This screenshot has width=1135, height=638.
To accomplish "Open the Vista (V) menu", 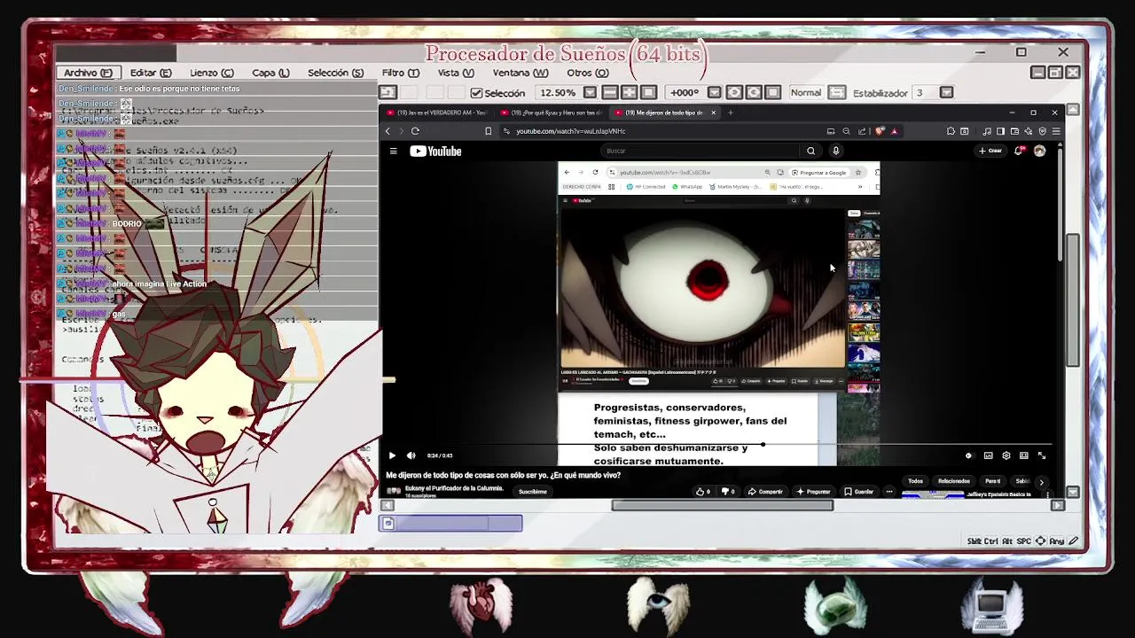I will click(x=456, y=73).
